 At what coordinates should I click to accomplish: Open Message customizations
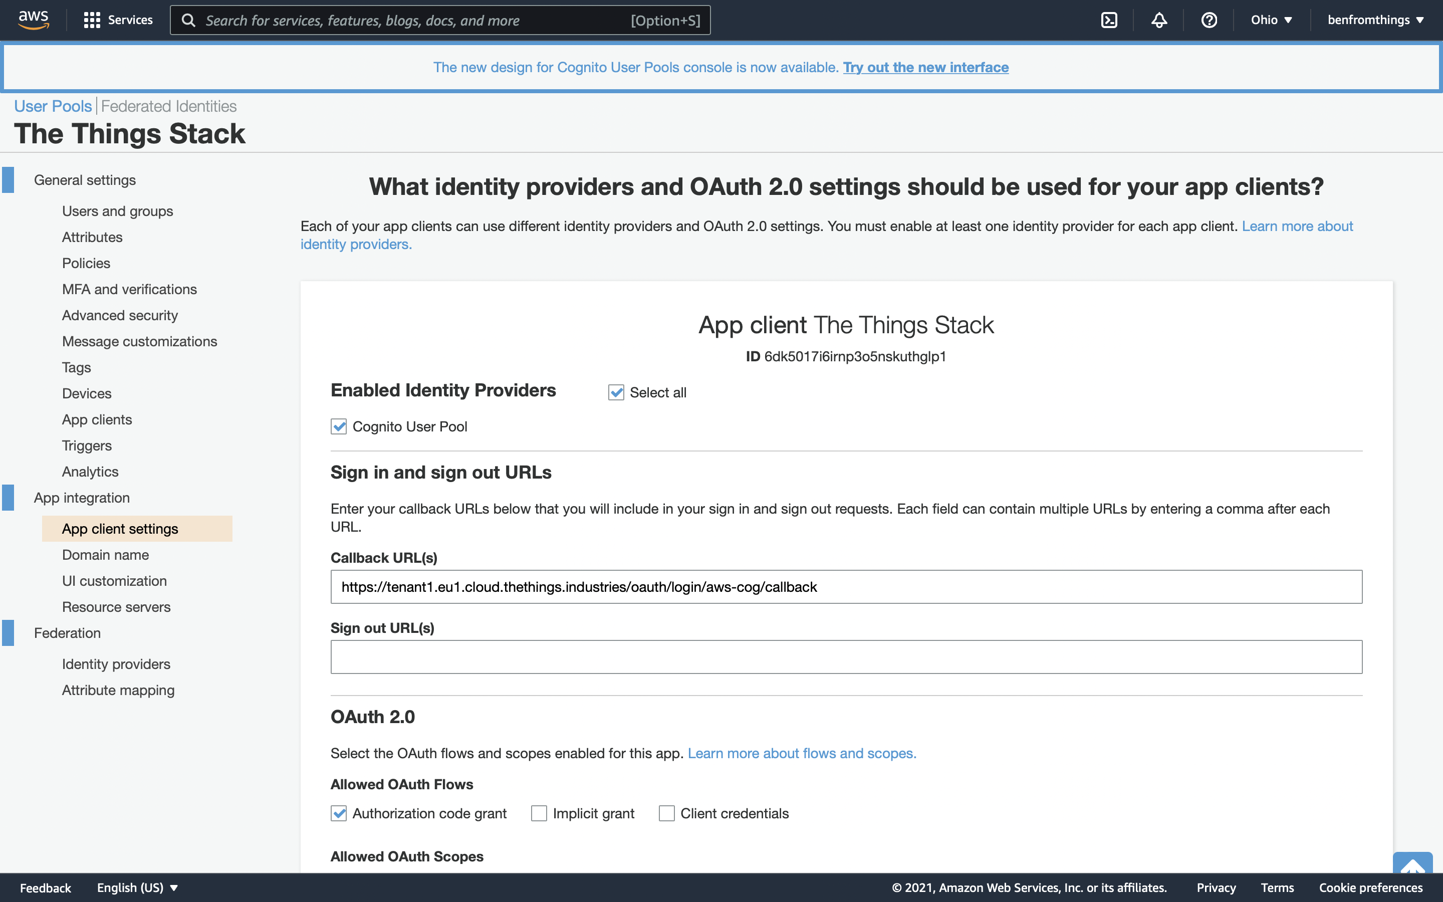(139, 341)
